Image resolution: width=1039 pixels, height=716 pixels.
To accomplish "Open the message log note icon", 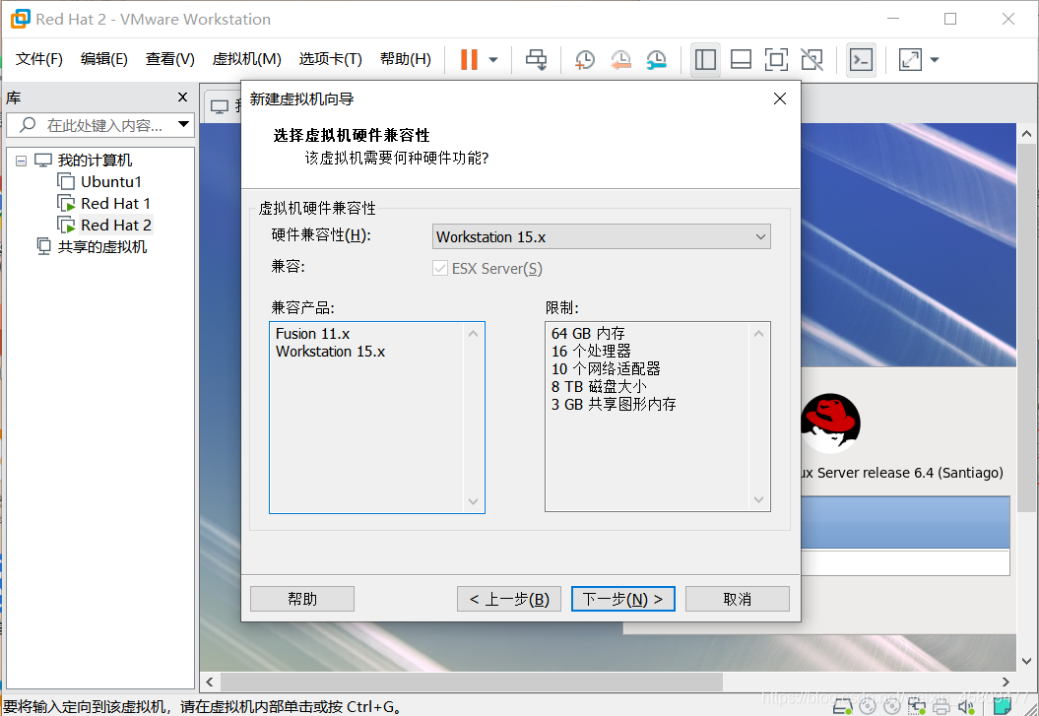I will click(x=1002, y=707).
